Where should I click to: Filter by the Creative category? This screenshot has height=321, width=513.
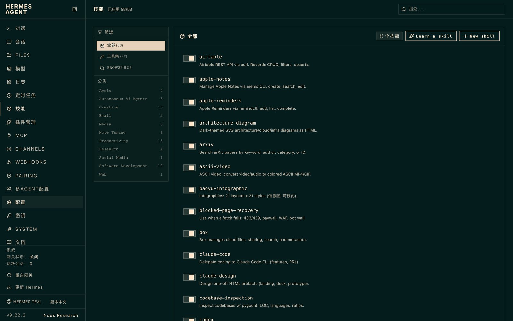(x=131, y=107)
